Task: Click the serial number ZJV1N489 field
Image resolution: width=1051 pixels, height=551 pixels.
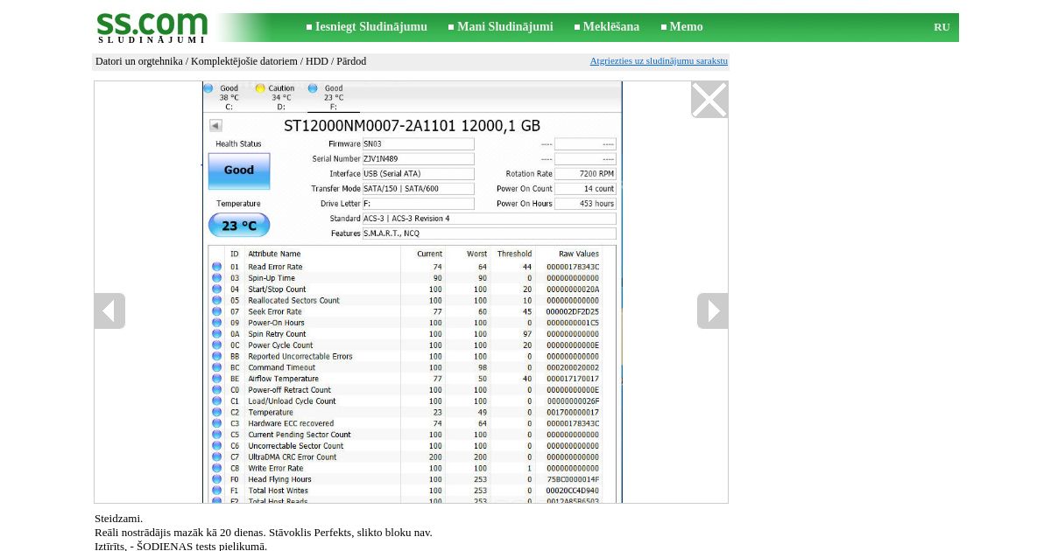Action: tap(418, 159)
